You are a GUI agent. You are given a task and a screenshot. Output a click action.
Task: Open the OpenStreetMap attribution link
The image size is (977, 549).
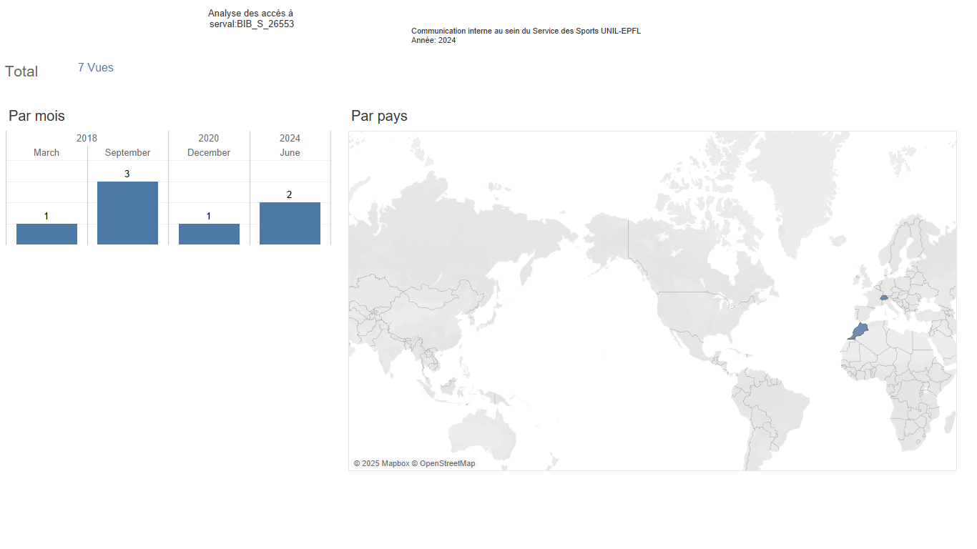tap(443, 463)
